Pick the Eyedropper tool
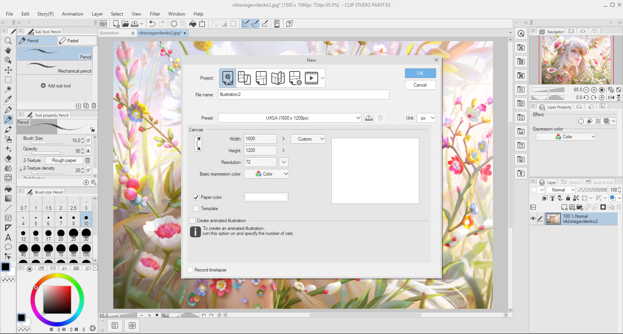Screen dimensions: 623x334 point(8,99)
